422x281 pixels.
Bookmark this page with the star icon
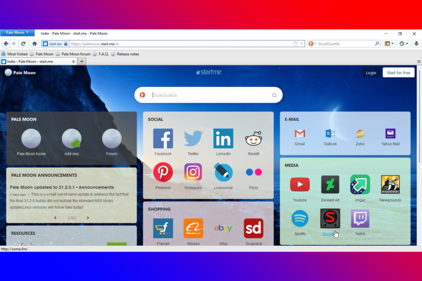[x=295, y=44]
